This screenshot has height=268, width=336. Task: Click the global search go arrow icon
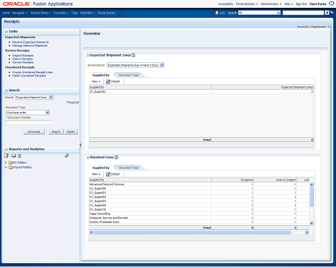pyautogui.click(x=327, y=12)
